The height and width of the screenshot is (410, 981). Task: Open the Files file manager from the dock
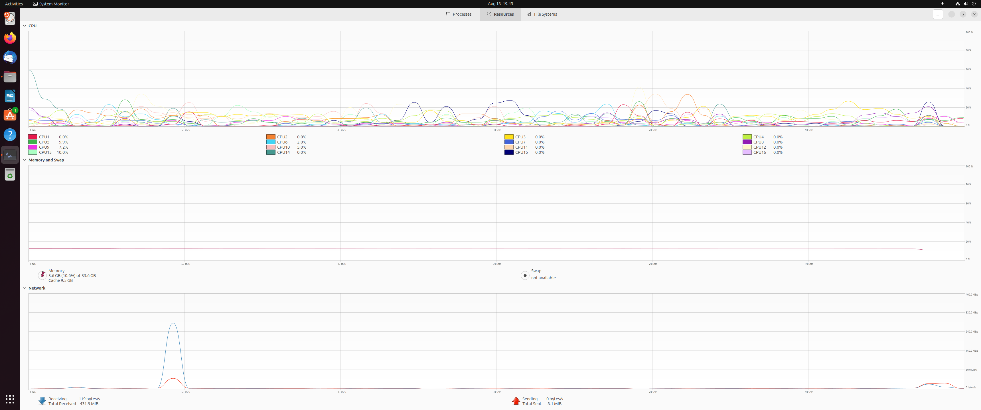tap(9, 76)
